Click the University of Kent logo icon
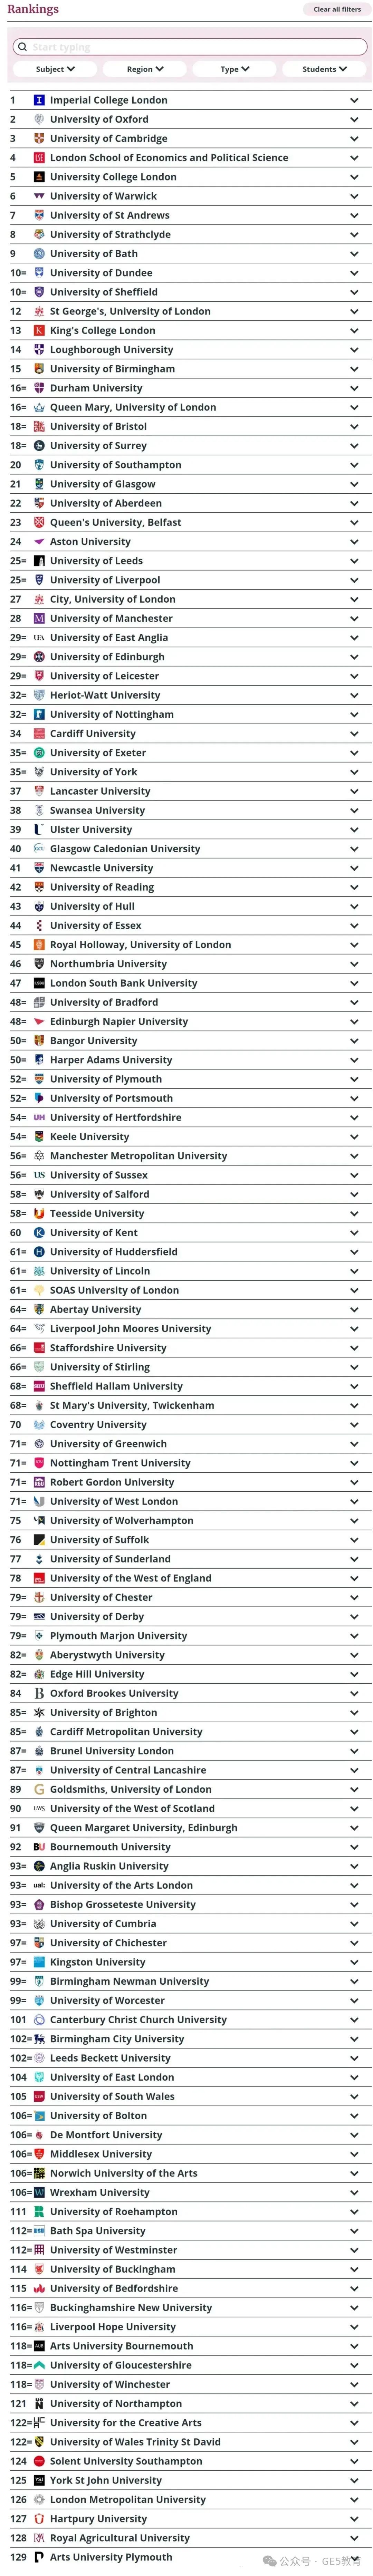The height and width of the screenshot is (2576, 373). pos(39,1233)
